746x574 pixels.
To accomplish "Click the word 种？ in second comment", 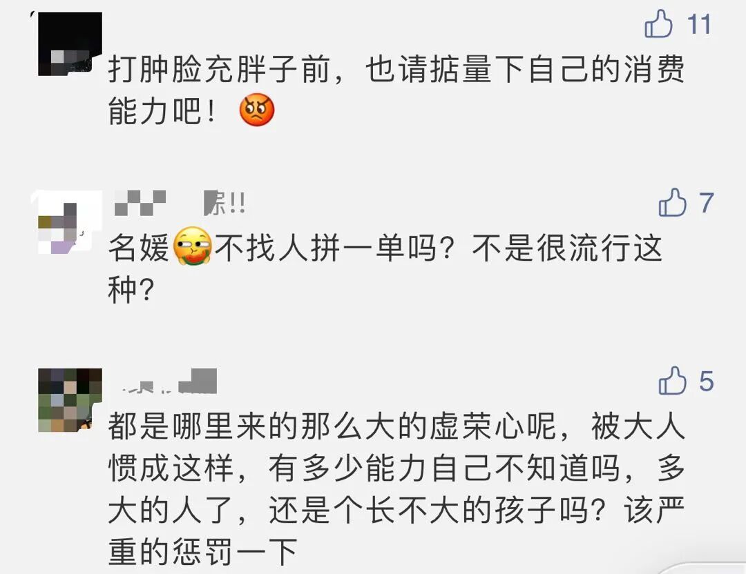I will [x=131, y=290].
